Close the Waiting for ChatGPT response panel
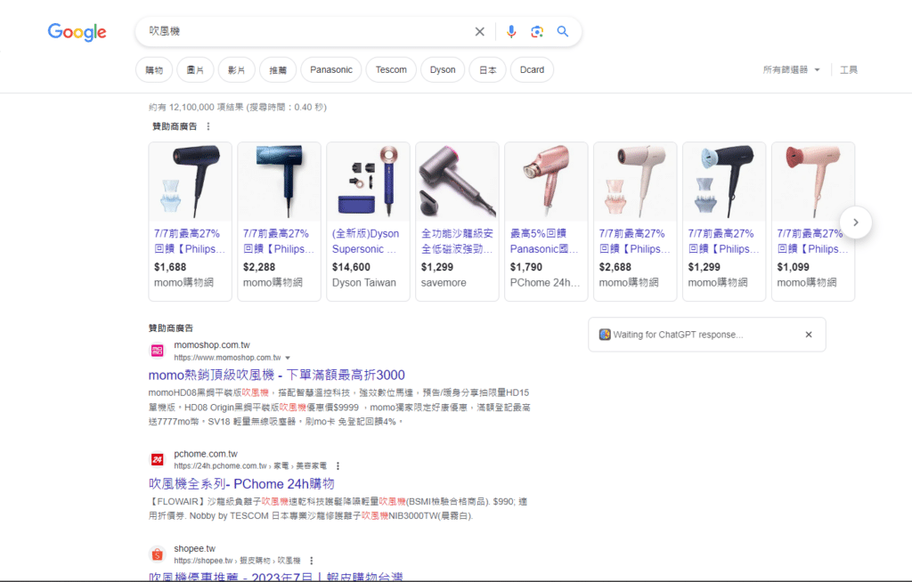Screen dimensions: 912x582 click(809, 335)
